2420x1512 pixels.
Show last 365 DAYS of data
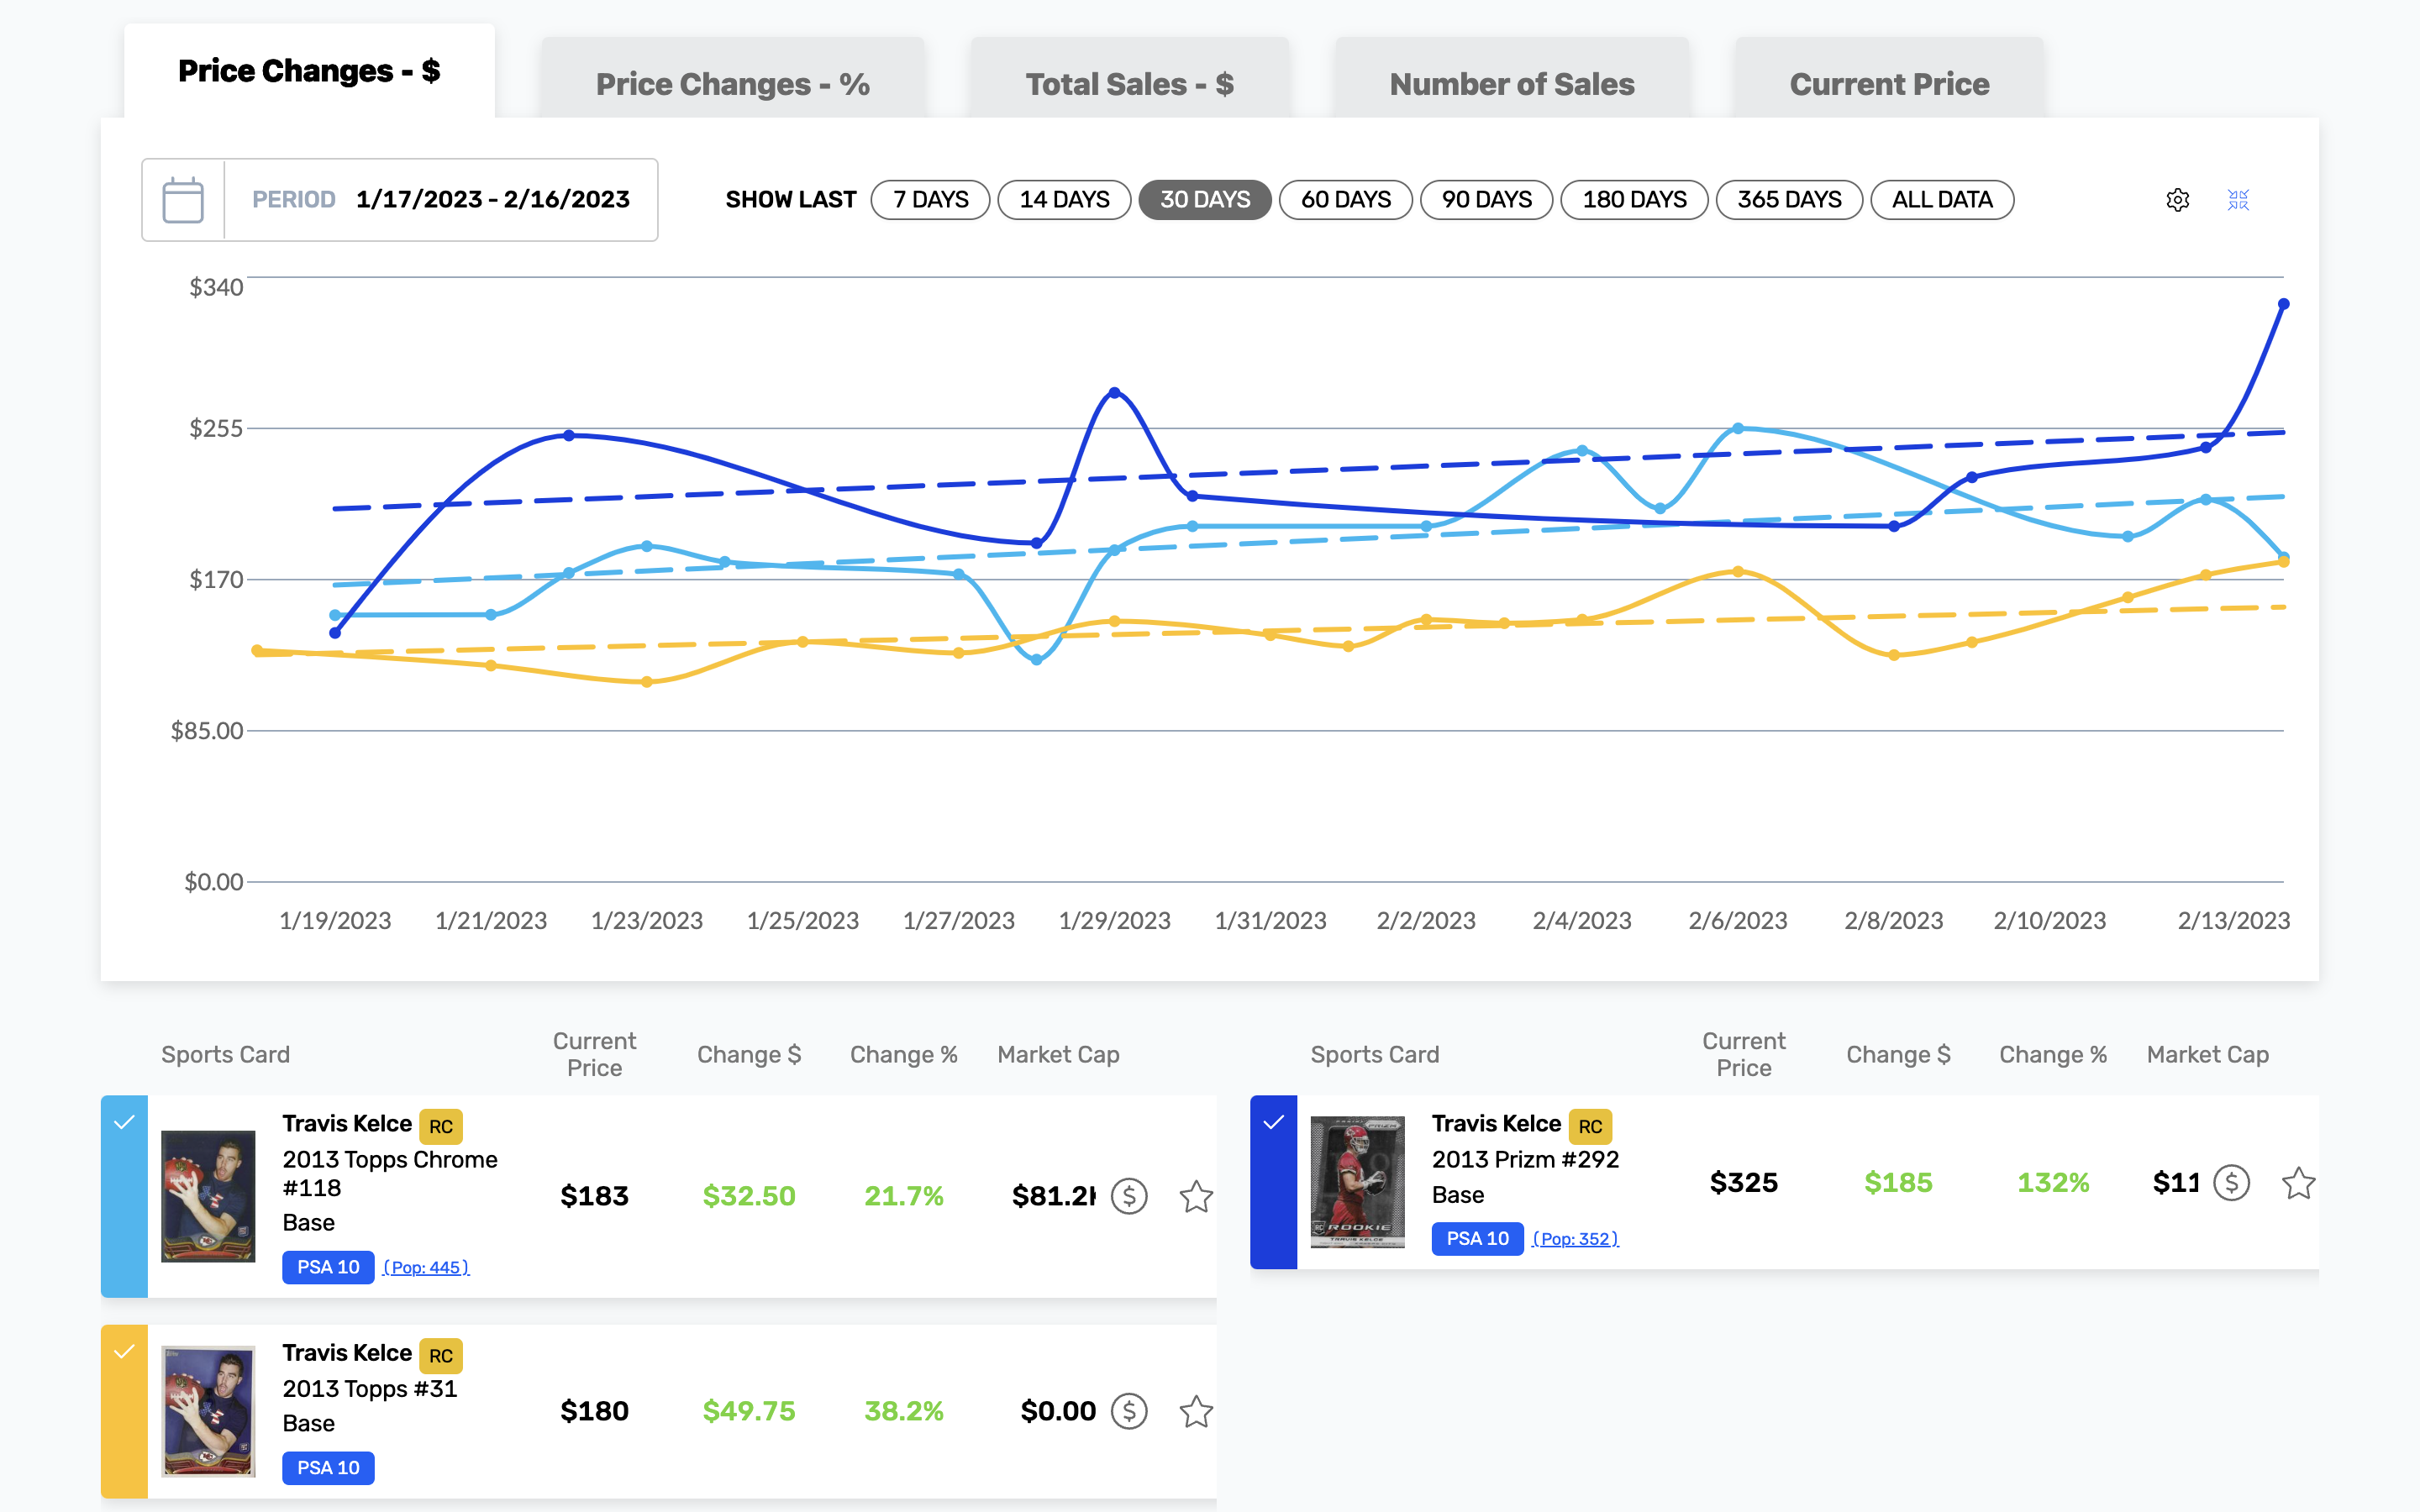[1789, 200]
